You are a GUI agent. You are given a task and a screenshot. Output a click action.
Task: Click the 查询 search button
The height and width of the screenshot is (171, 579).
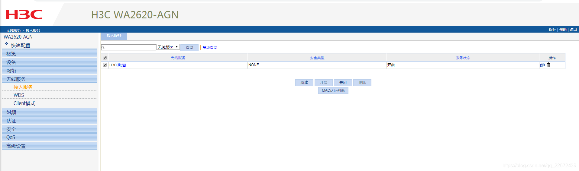189,48
